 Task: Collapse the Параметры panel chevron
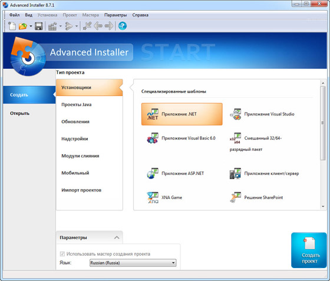(x=117, y=237)
